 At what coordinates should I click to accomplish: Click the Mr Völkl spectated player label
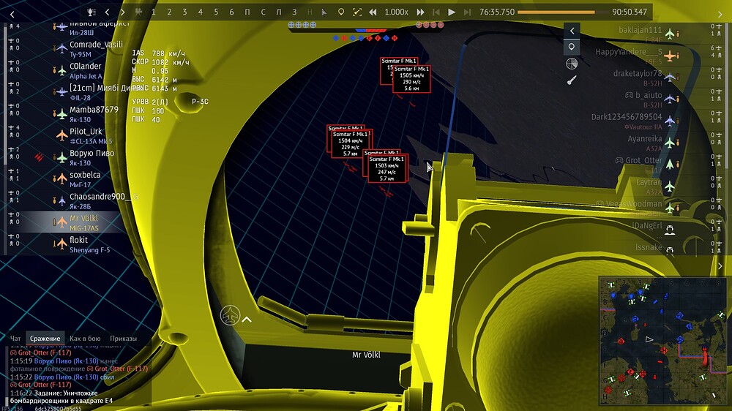366,355
